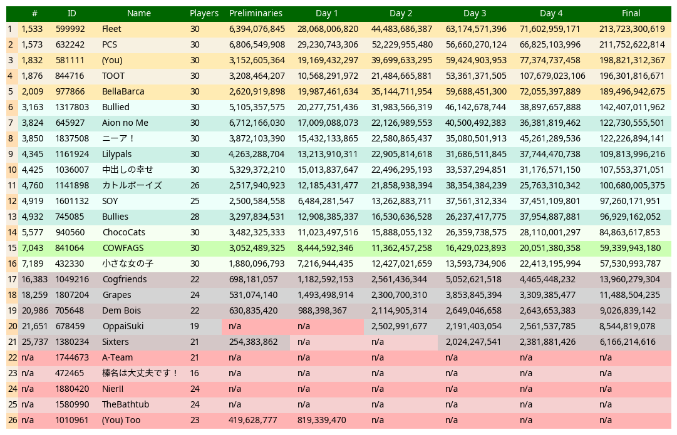Viewport: 677px width, 435px height.
Task: Click Day 1 value 819,339,470
Action: (x=322, y=420)
